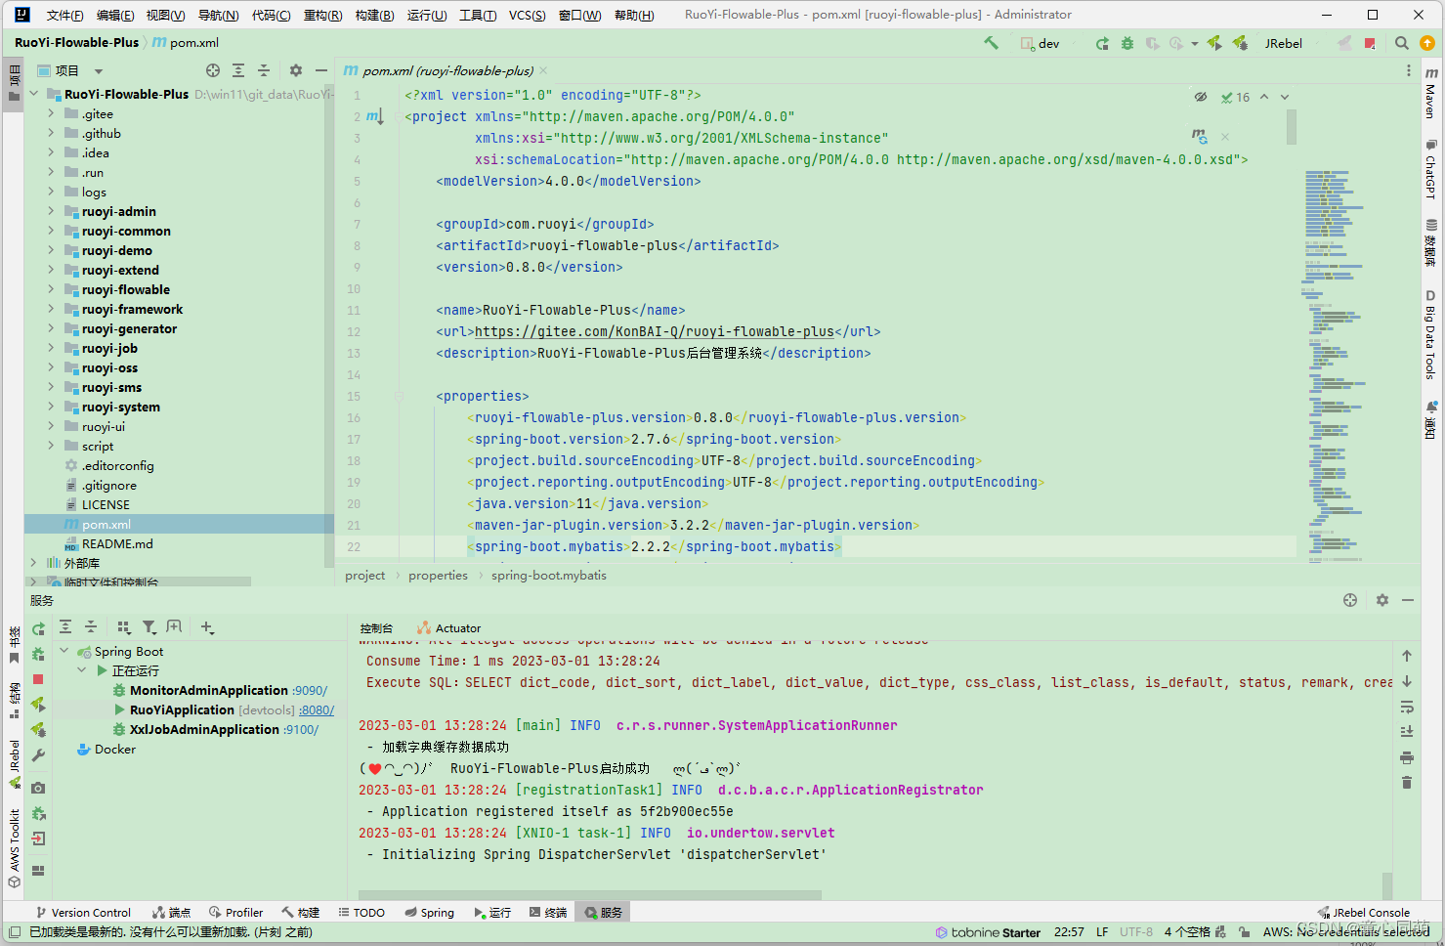Select .gitignore in the project tree
The width and height of the screenshot is (1445, 946).
(x=109, y=485)
